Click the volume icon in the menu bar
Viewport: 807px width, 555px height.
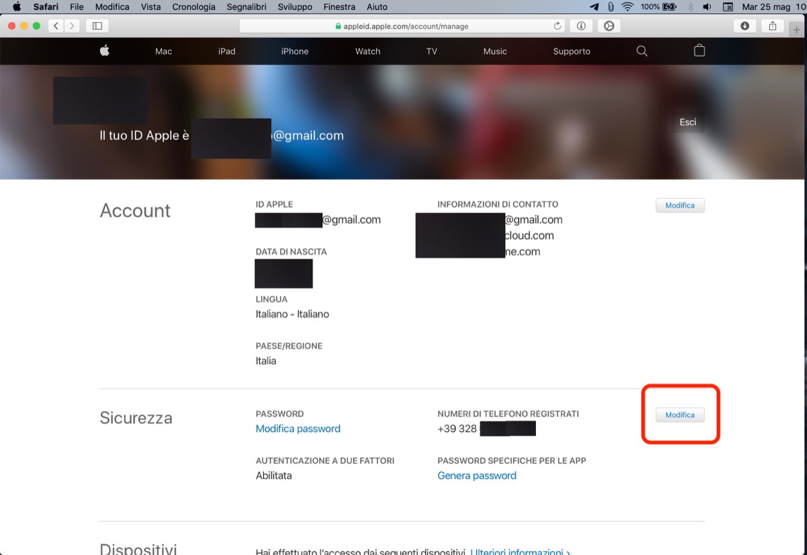click(x=706, y=7)
